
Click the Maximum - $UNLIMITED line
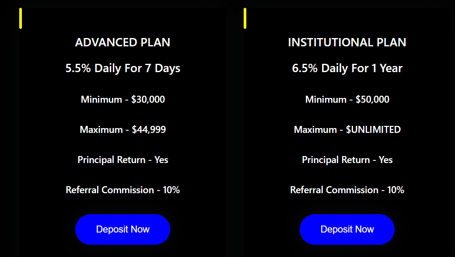point(347,130)
